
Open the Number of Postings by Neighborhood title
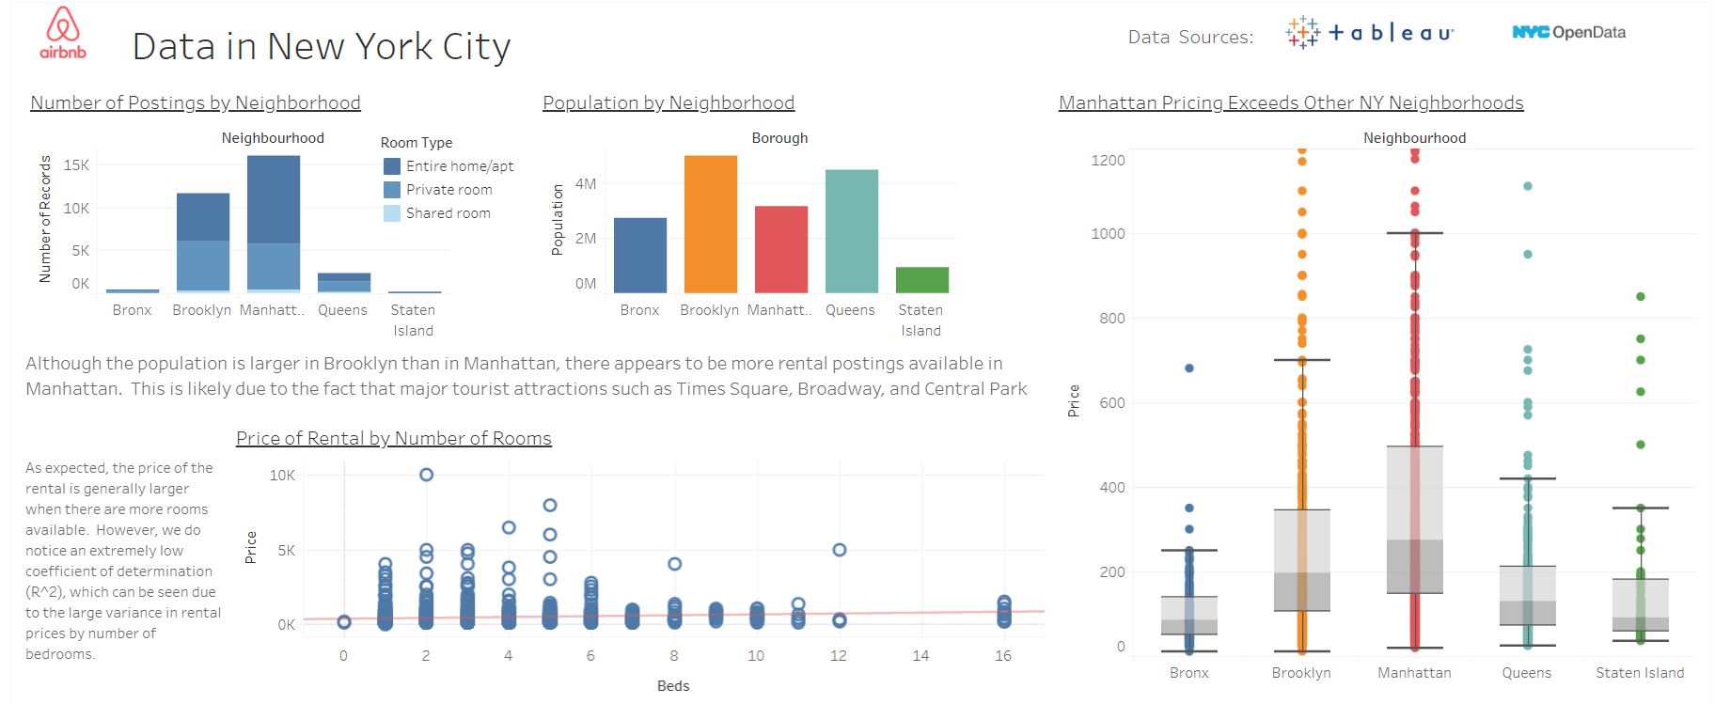195,102
